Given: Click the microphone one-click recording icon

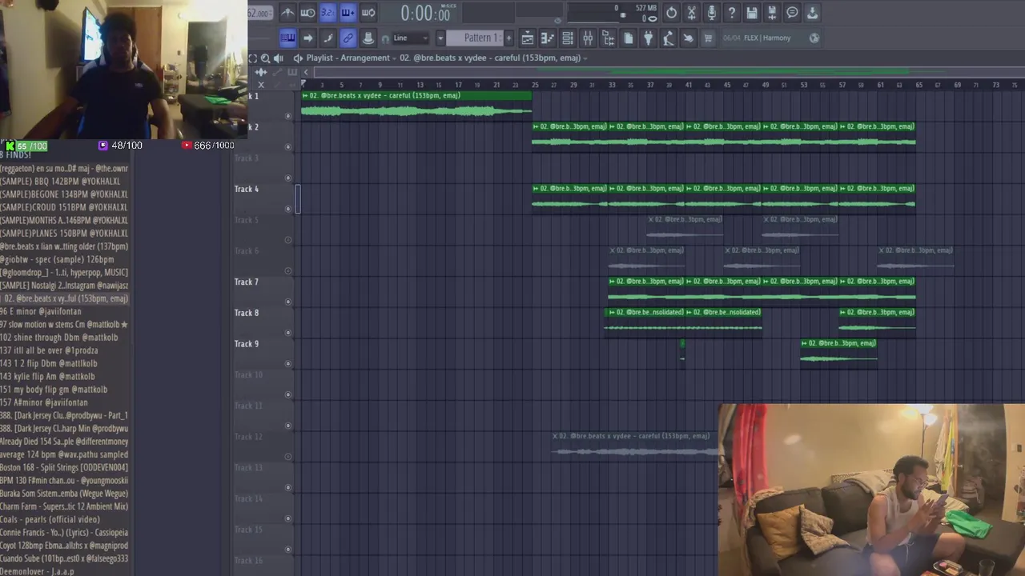Looking at the screenshot, I should pyautogui.click(x=711, y=12).
